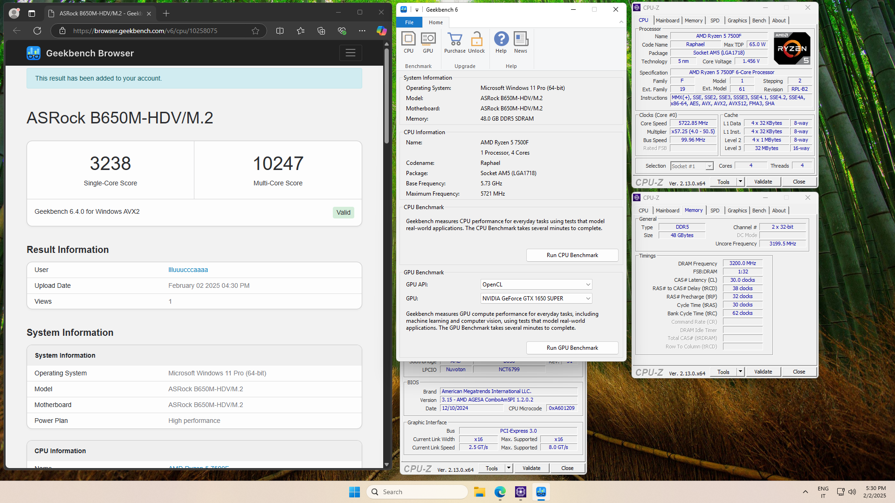Switch to Bench tab in top CPU-Z window
The width and height of the screenshot is (895, 503).
[759, 20]
